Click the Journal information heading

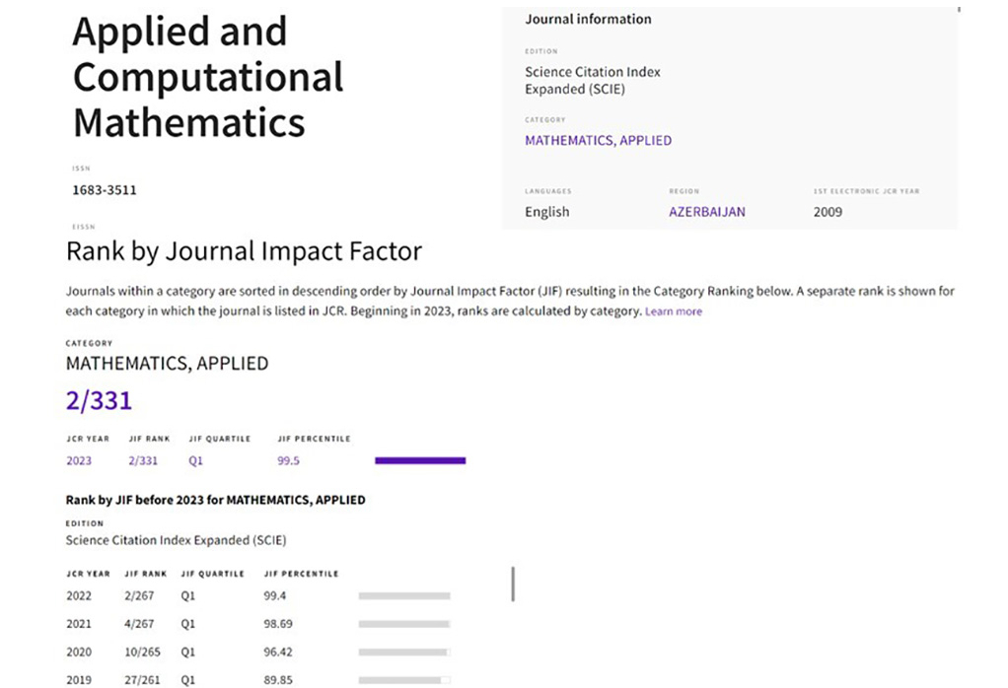click(588, 19)
